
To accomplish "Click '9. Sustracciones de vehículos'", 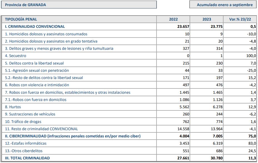I will 30,114.
